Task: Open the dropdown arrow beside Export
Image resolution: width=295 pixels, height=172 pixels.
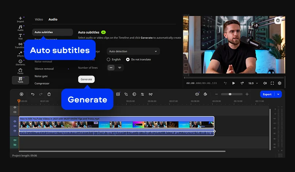Action: (279, 94)
